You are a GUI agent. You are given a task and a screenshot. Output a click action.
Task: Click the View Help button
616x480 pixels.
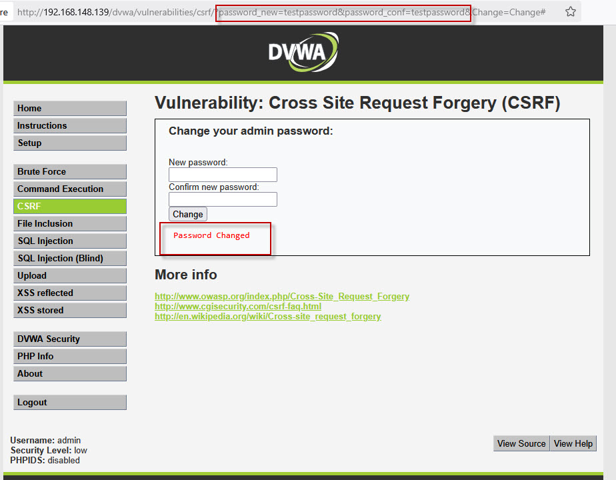(x=573, y=443)
